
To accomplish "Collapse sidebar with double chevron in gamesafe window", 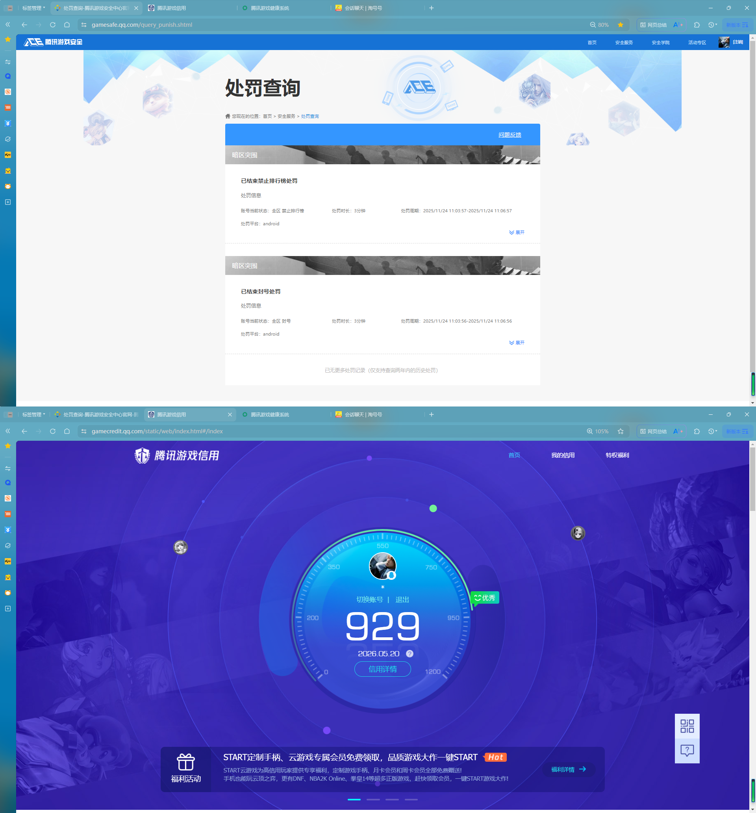I will click(x=8, y=25).
